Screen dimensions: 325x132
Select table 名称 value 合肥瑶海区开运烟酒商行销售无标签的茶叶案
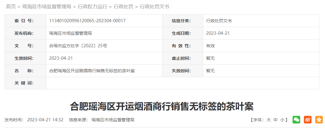pos(92,71)
